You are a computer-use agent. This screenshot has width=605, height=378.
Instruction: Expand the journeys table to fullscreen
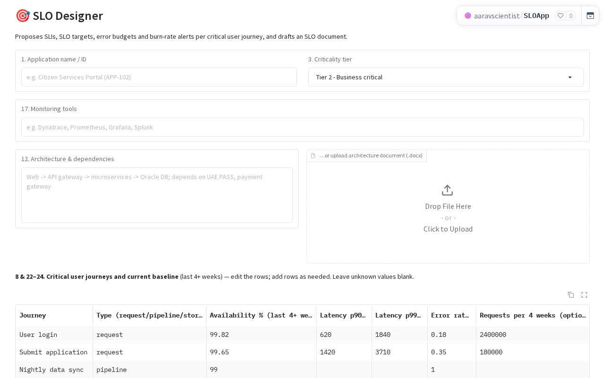(584, 295)
